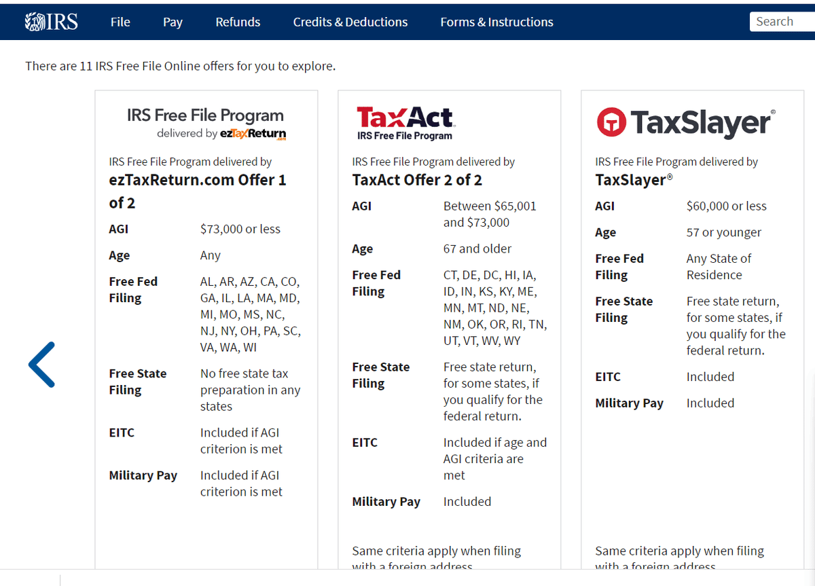Open the TaxSlayer logo offer
The image size is (815, 586).
coord(686,122)
